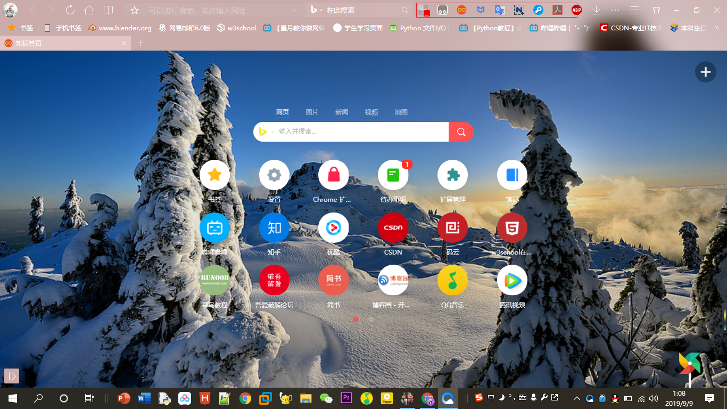Switch to the 图片 search tab
727x409 pixels.
312,112
